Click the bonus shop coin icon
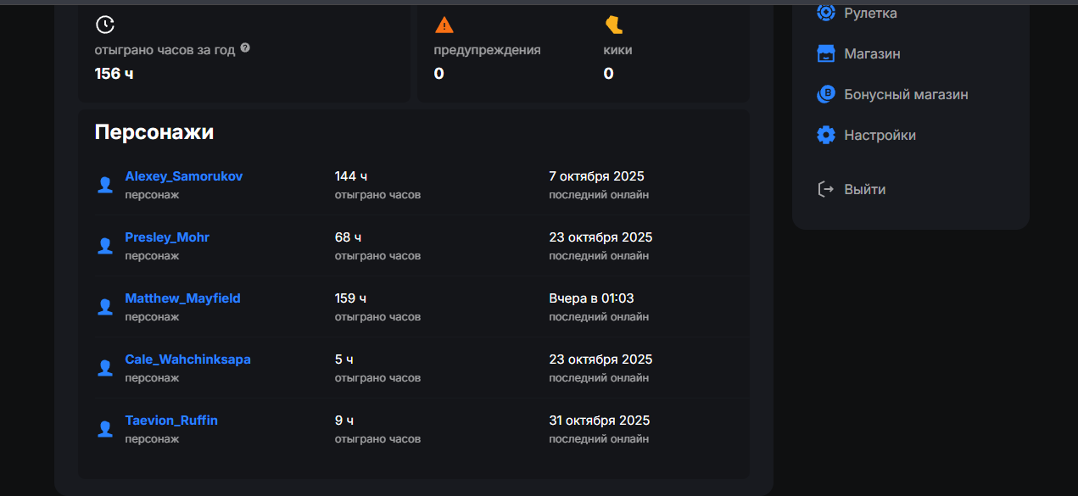 [x=825, y=94]
